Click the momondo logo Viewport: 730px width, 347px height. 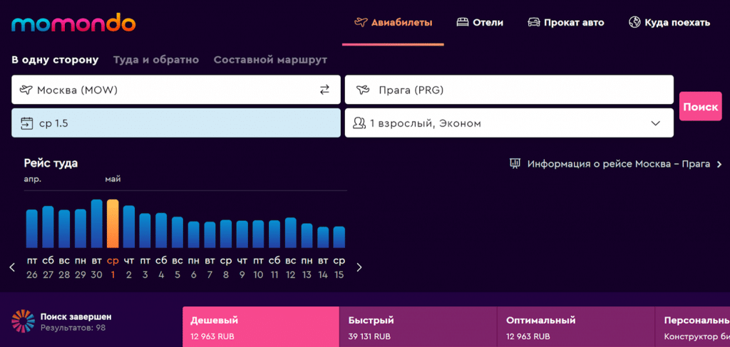73,22
